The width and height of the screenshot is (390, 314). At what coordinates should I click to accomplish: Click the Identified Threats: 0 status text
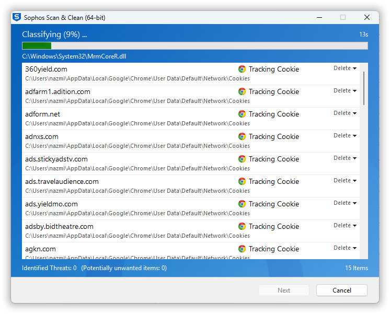tap(49, 268)
